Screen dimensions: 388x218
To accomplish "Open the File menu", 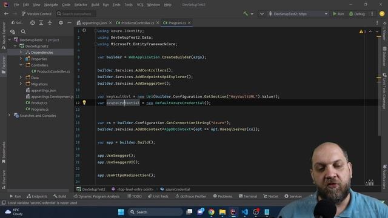I will (x=16, y=5).
